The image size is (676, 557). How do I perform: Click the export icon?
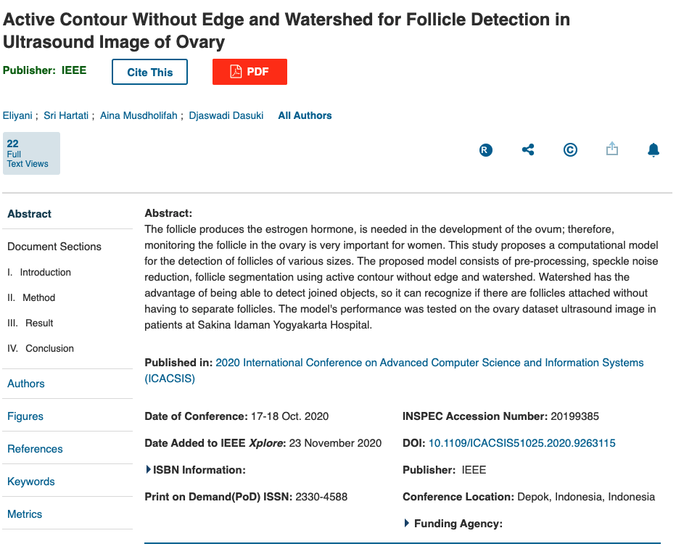coord(612,149)
